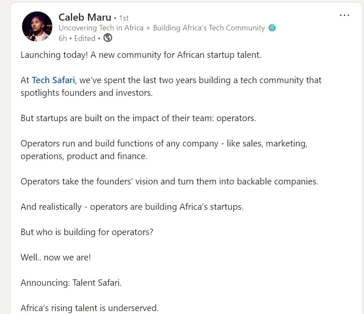Click the 'Operators take the founders' vision' sentence
This screenshot has width=364, height=314.
[x=169, y=181]
